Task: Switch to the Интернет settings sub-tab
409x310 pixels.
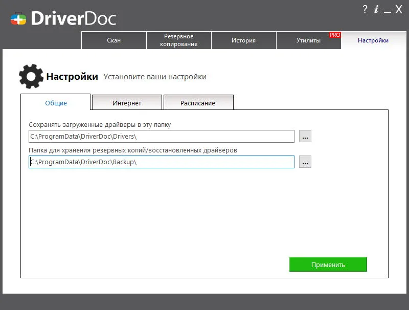Action: click(x=127, y=102)
